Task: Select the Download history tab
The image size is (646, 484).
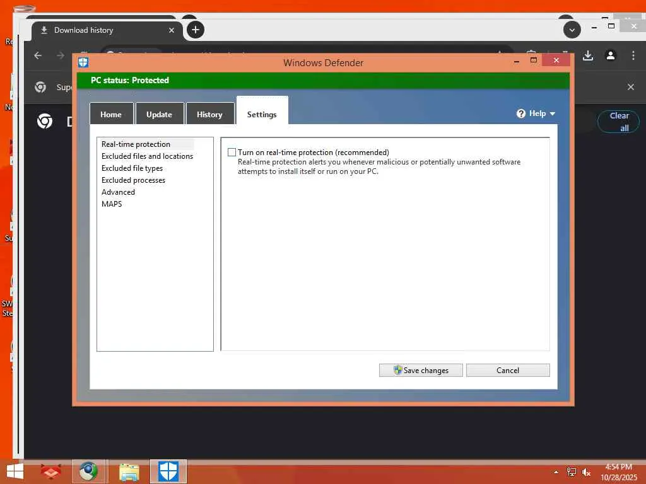Action: [107, 30]
